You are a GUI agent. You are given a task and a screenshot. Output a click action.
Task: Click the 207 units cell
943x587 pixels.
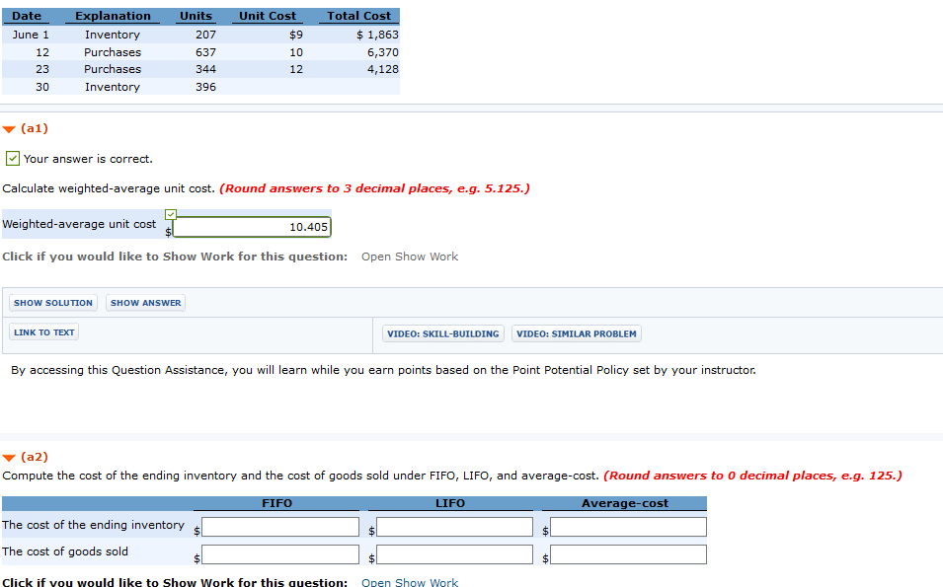click(205, 35)
